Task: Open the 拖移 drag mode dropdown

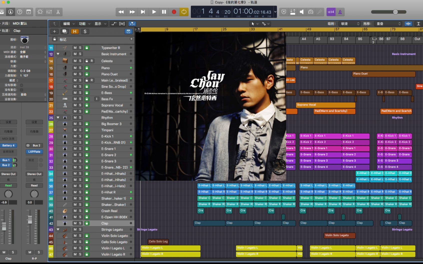Action: pyautogui.click(x=388, y=24)
